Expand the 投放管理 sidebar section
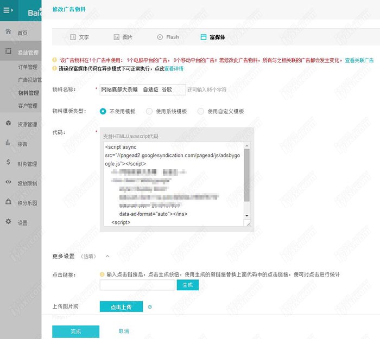This screenshot has height=339, width=380. (28, 53)
